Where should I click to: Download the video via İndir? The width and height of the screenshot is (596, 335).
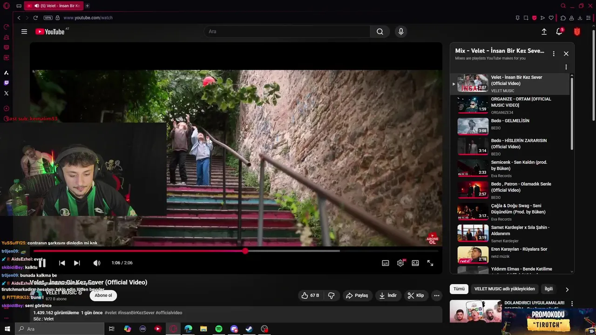pyautogui.click(x=388, y=295)
